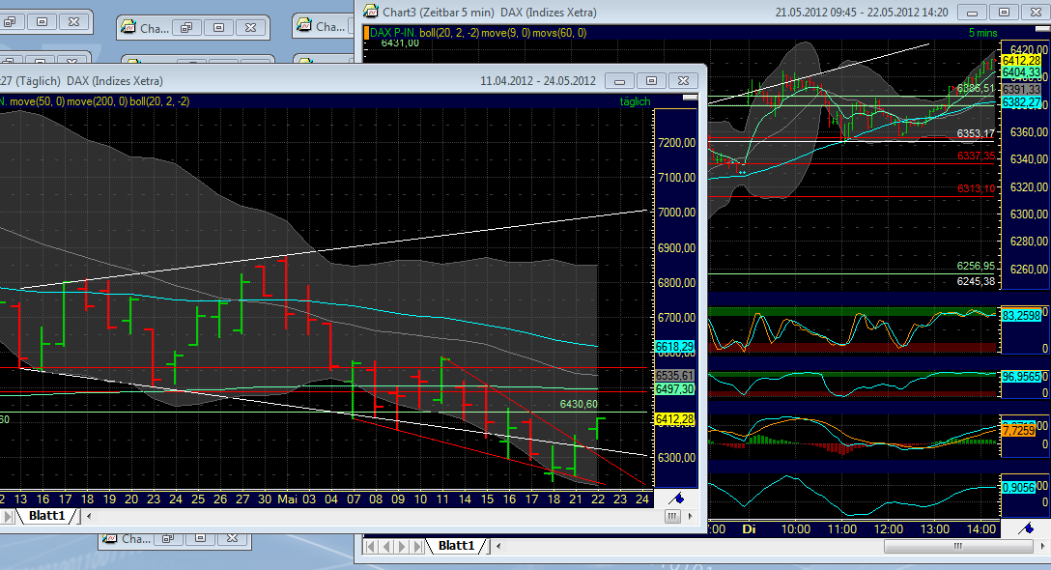Expand the scroll arrow right of the daily chart scrollbar
The image size is (1051, 570).
point(692,516)
